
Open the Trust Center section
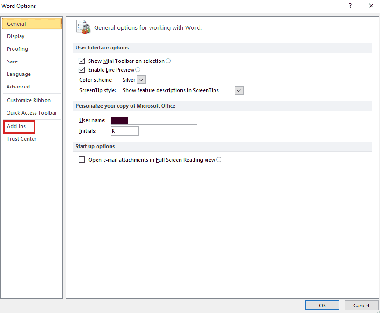pos(21,139)
